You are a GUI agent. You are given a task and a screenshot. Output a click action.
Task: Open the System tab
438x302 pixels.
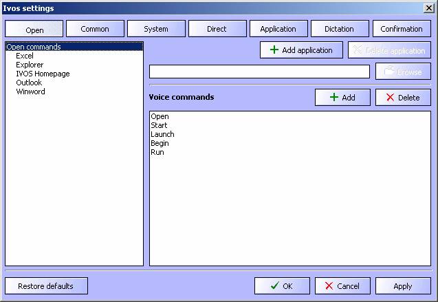tap(156, 28)
